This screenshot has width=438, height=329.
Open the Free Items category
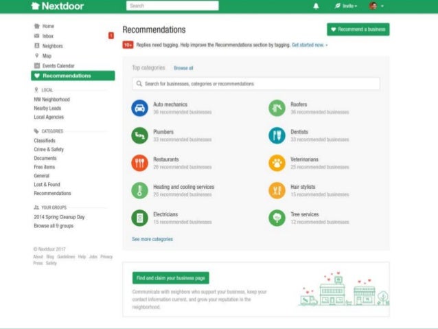tap(45, 167)
